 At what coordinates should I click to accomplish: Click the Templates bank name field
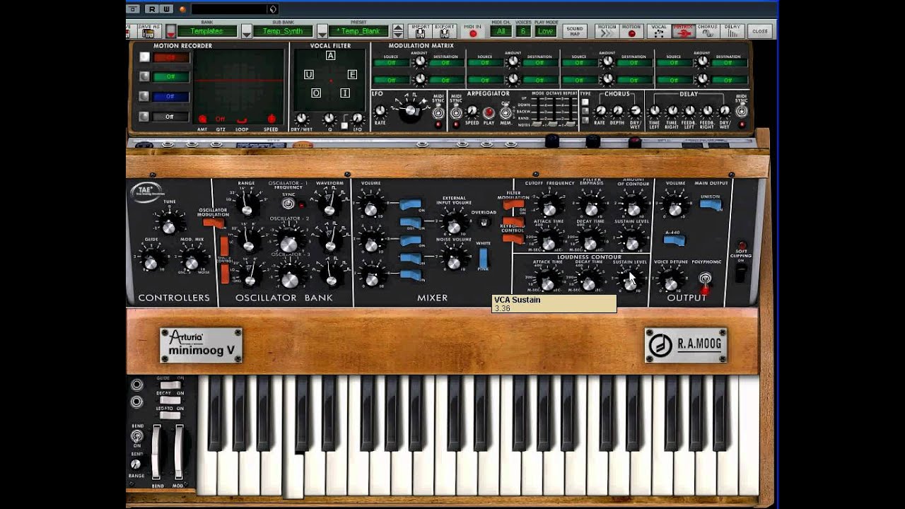click(206, 31)
